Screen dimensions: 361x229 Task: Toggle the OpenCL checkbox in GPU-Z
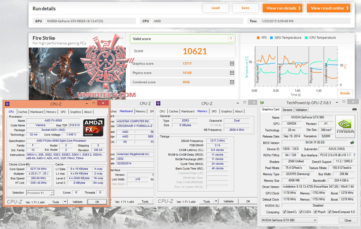click(x=285, y=212)
